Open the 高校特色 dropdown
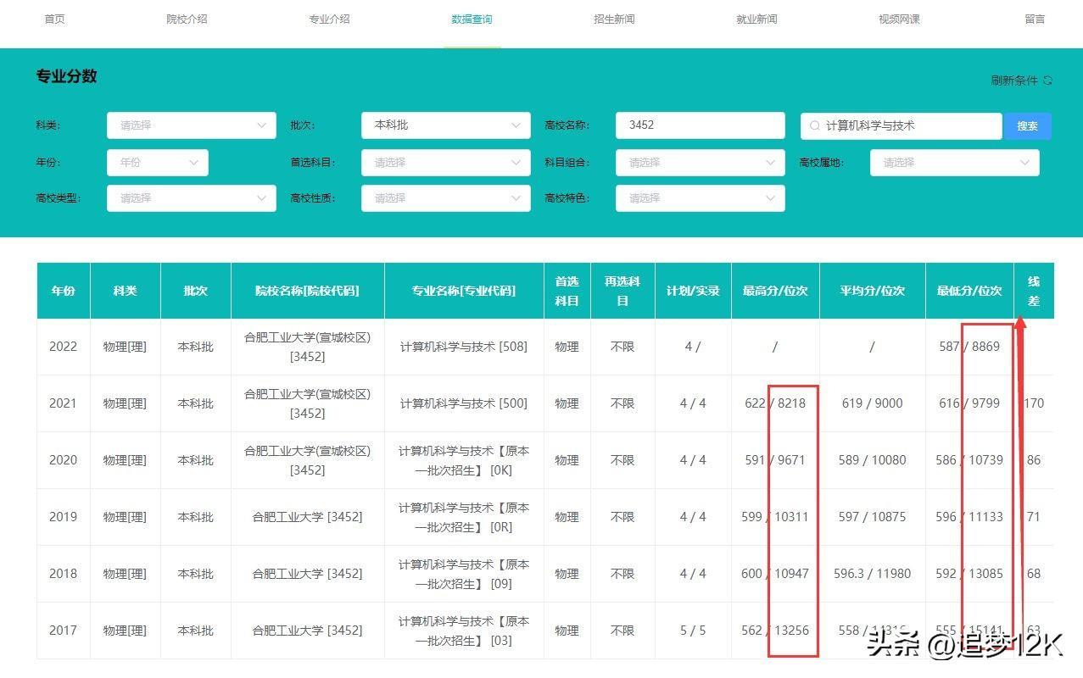Screen dimensions: 1083x678 [700, 198]
